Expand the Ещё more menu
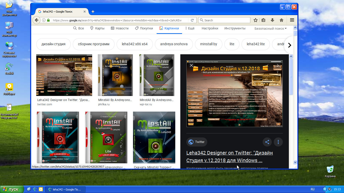Image resolution: width=344 pixels, height=193 pixels. 190,28
